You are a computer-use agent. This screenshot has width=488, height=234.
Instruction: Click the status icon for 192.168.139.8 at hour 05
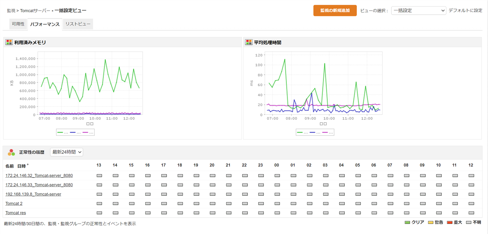(358, 194)
